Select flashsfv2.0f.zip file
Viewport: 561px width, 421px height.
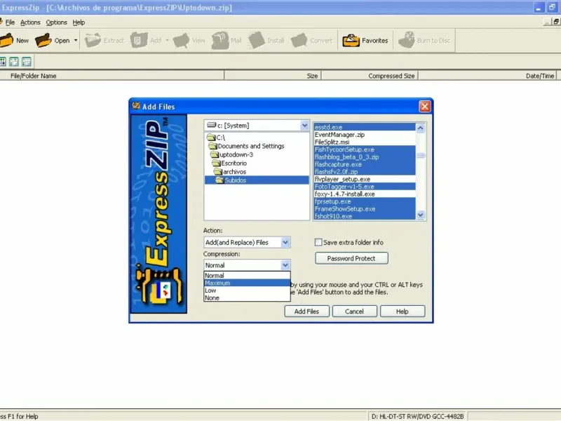(x=365, y=172)
